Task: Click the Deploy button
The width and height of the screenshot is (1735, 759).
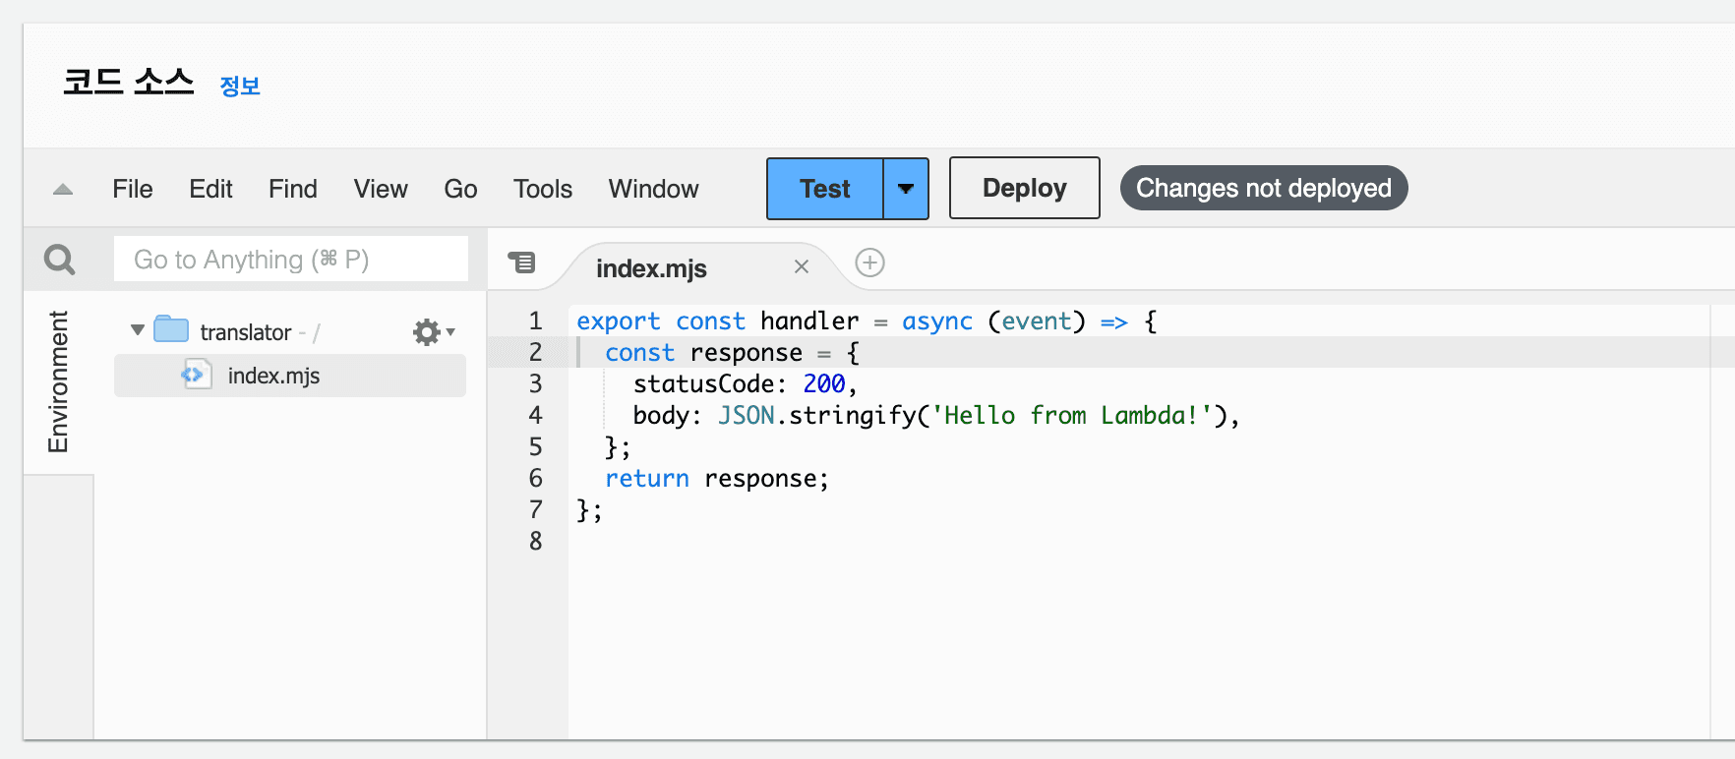Action: 1024,189
